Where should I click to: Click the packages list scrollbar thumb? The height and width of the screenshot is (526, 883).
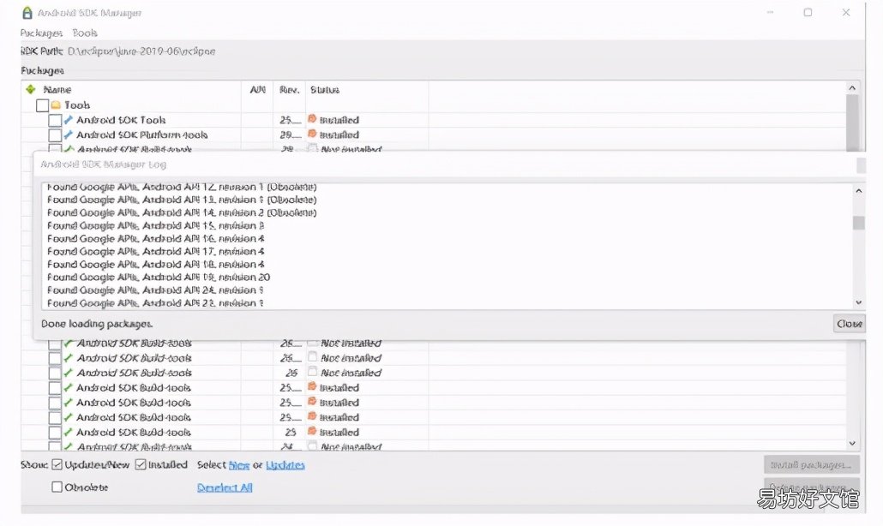click(x=852, y=122)
